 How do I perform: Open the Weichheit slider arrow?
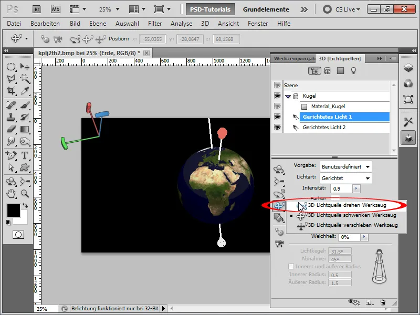point(364,237)
